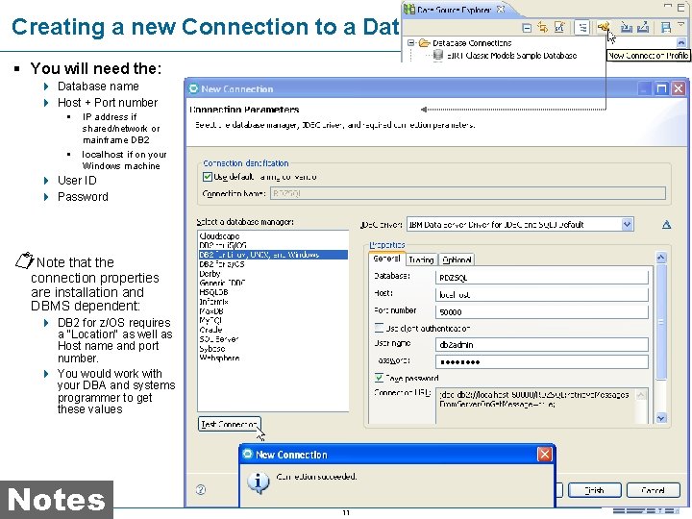Click the Finish button
692x519 pixels.
595,490
